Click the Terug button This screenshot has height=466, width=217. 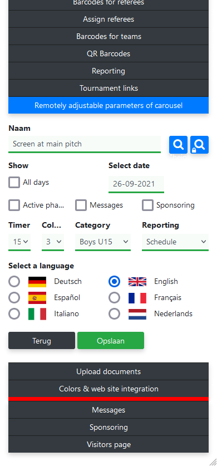click(x=42, y=341)
